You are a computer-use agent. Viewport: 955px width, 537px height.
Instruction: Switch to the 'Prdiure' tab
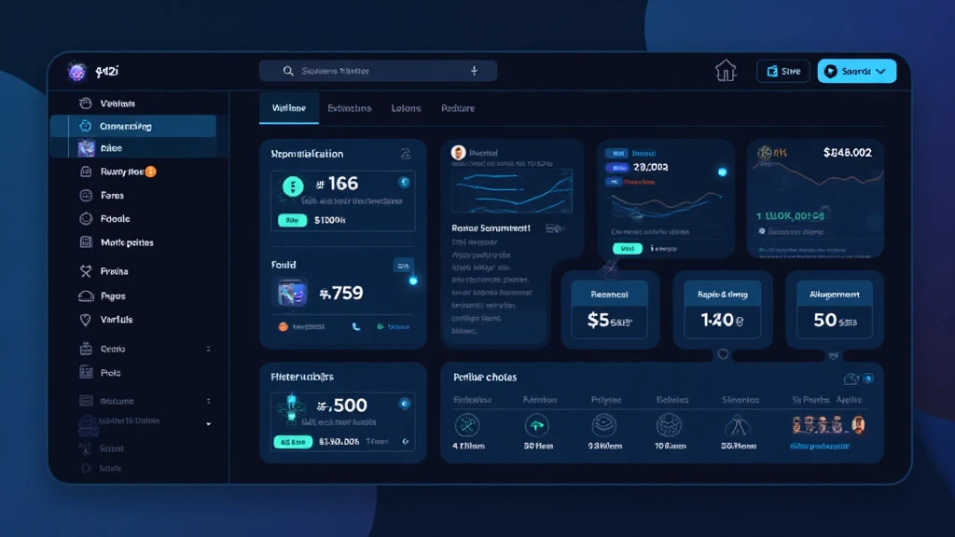pyautogui.click(x=457, y=108)
